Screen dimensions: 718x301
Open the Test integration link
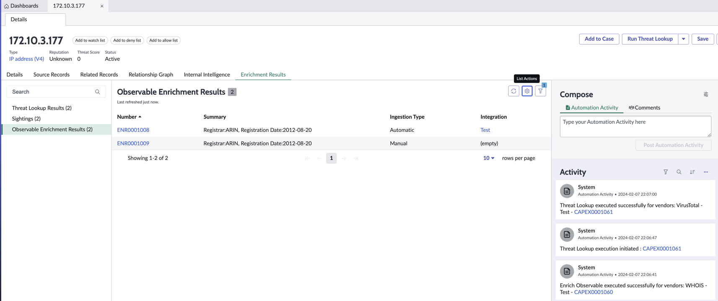(485, 130)
